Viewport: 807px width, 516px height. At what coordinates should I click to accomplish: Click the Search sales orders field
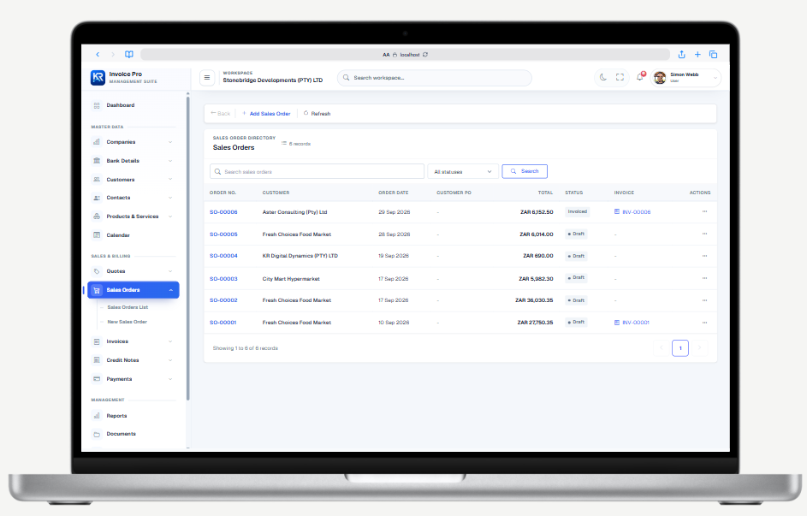click(x=317, y=171)
